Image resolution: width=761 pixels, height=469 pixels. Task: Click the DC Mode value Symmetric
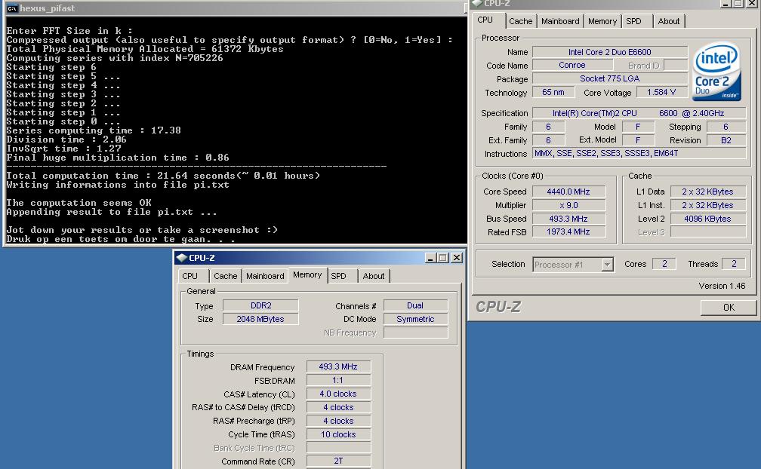pos(415,319)
